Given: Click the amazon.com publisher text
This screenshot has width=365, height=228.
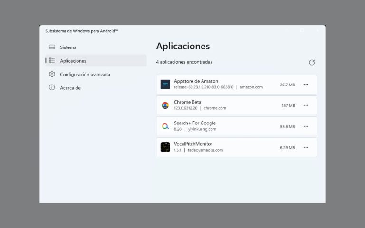Looking at the screenshot, I should coord(251,87).
